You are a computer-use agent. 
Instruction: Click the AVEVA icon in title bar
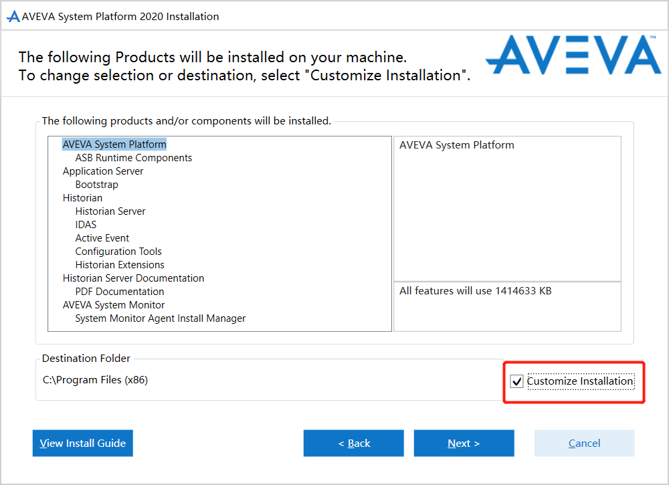tap(13, 17)
